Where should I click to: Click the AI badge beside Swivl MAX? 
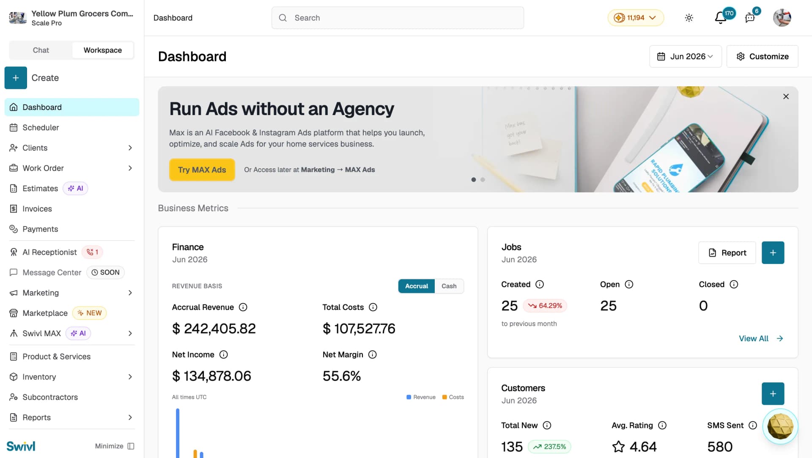click(78, 333)
